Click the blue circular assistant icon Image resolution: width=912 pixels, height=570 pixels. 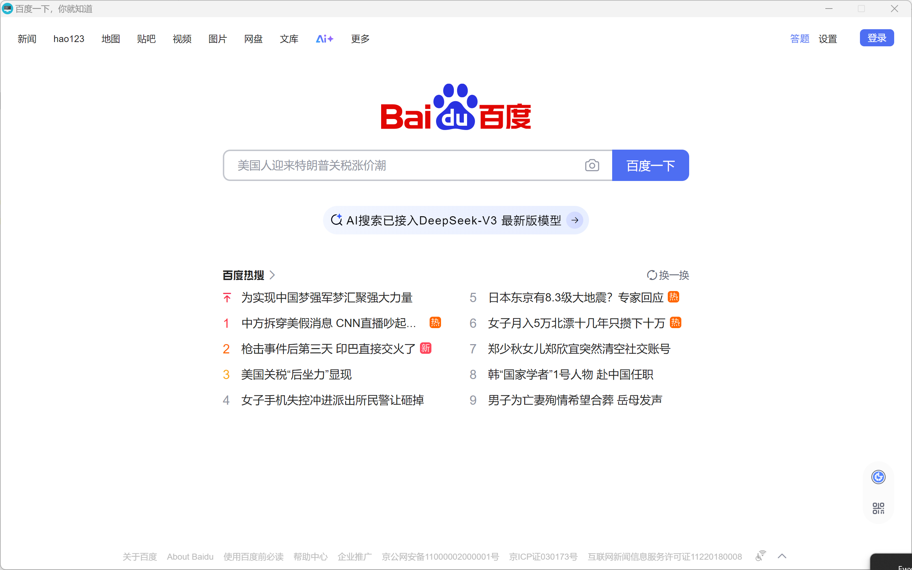878,477
